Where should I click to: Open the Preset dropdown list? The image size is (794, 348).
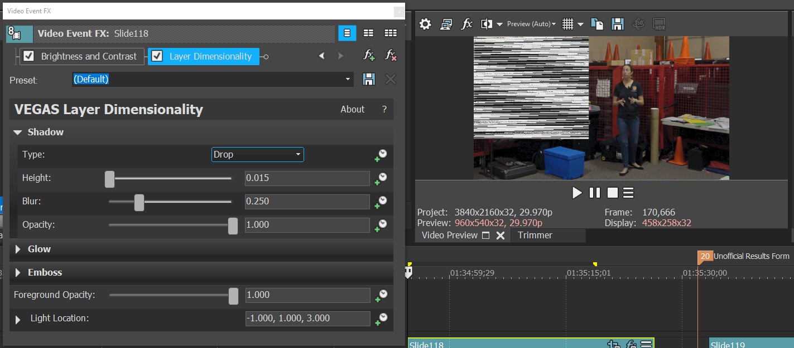(348, 80)
